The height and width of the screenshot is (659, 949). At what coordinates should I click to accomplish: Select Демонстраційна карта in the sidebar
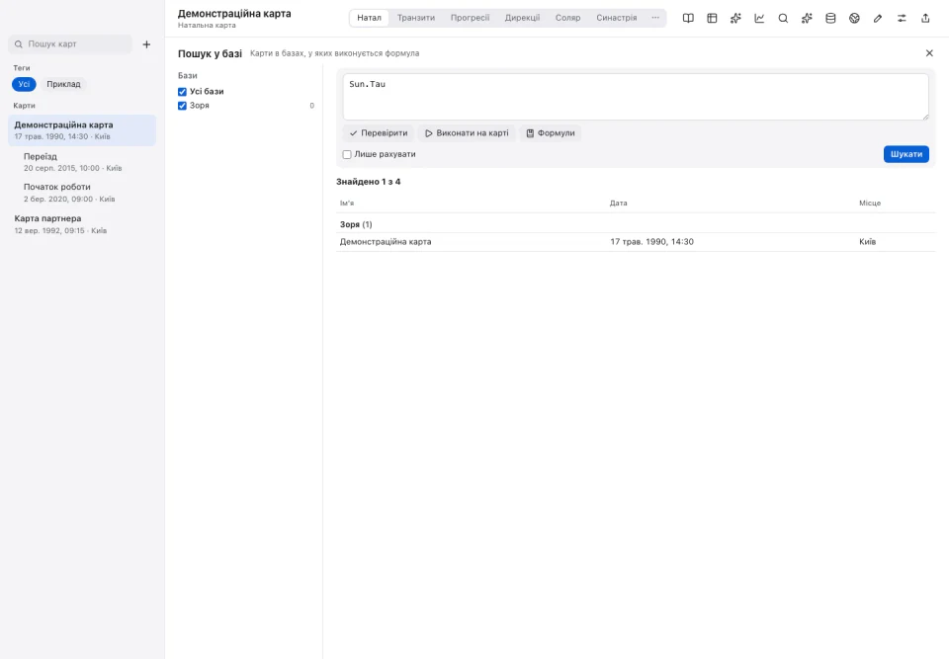pos(82,130)
